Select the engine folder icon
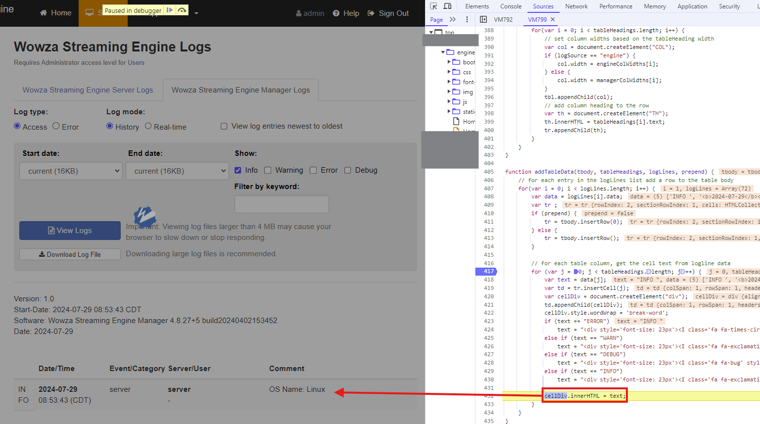The height and width of the screenshot is (424, 760). click(x=450, y=52)
